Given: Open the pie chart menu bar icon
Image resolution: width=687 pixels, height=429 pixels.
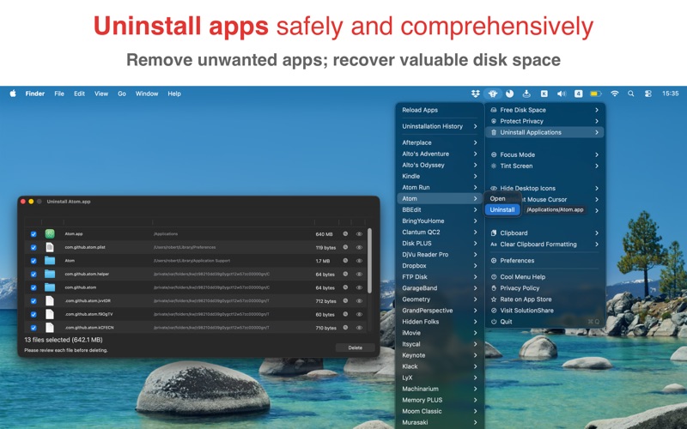Looking at the screenshot, I should coord(509,94).
